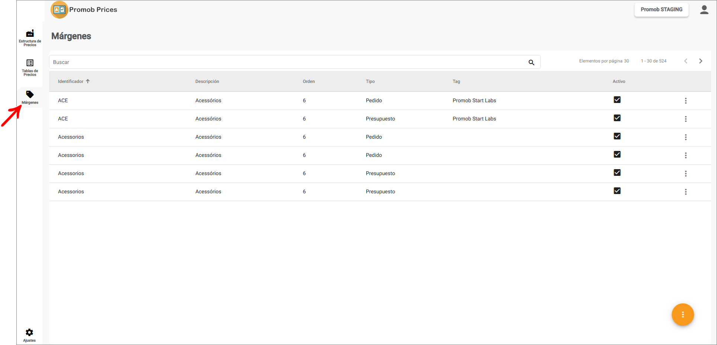Click the Promob STAGING button

(661, 10)
